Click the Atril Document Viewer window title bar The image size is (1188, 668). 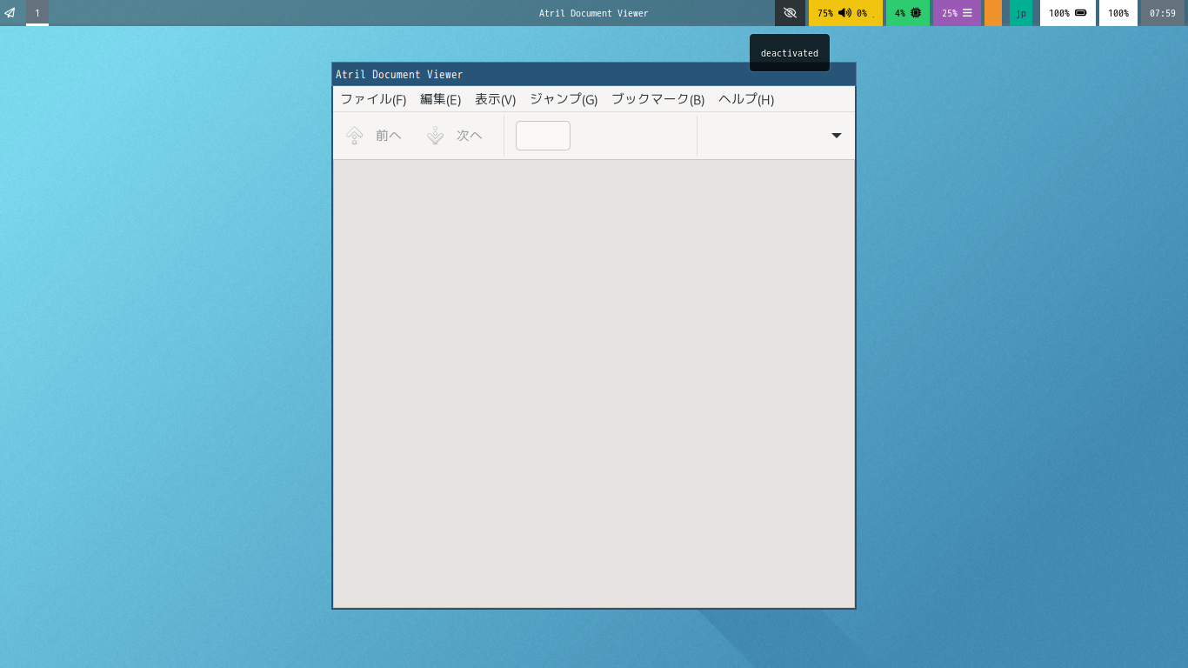[x=594, y=75]
